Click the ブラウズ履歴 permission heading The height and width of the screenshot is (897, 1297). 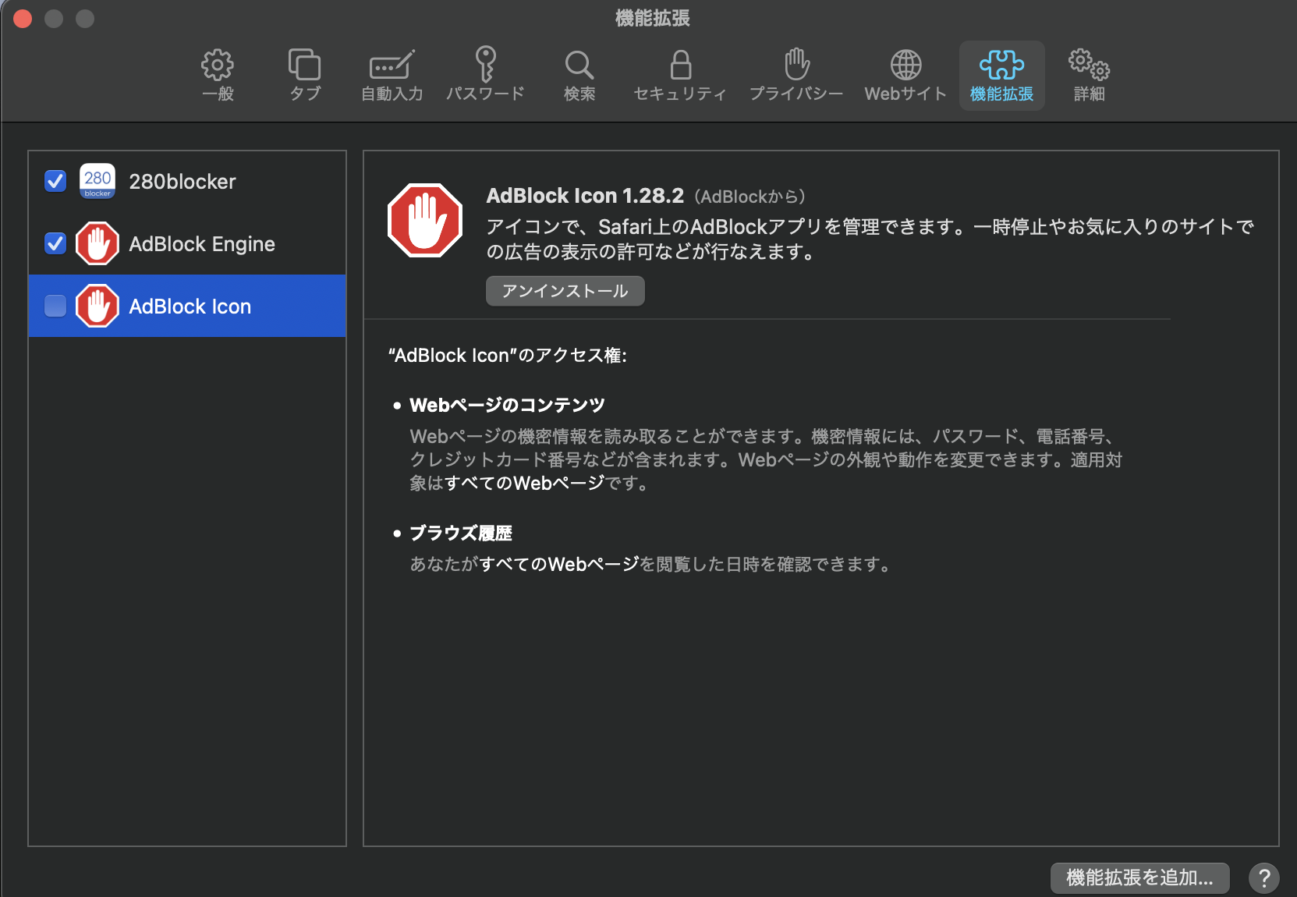[461, 533]
